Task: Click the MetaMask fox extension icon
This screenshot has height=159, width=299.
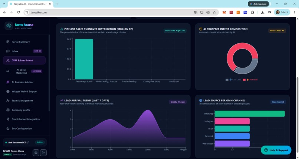Action: coord(224,12)
